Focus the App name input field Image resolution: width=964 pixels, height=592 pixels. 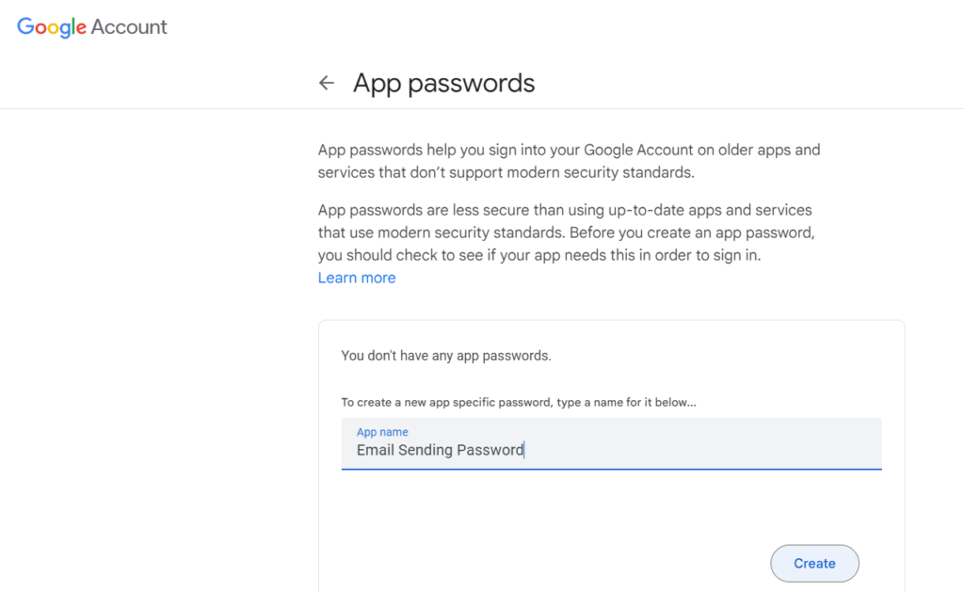click(611, 443)
